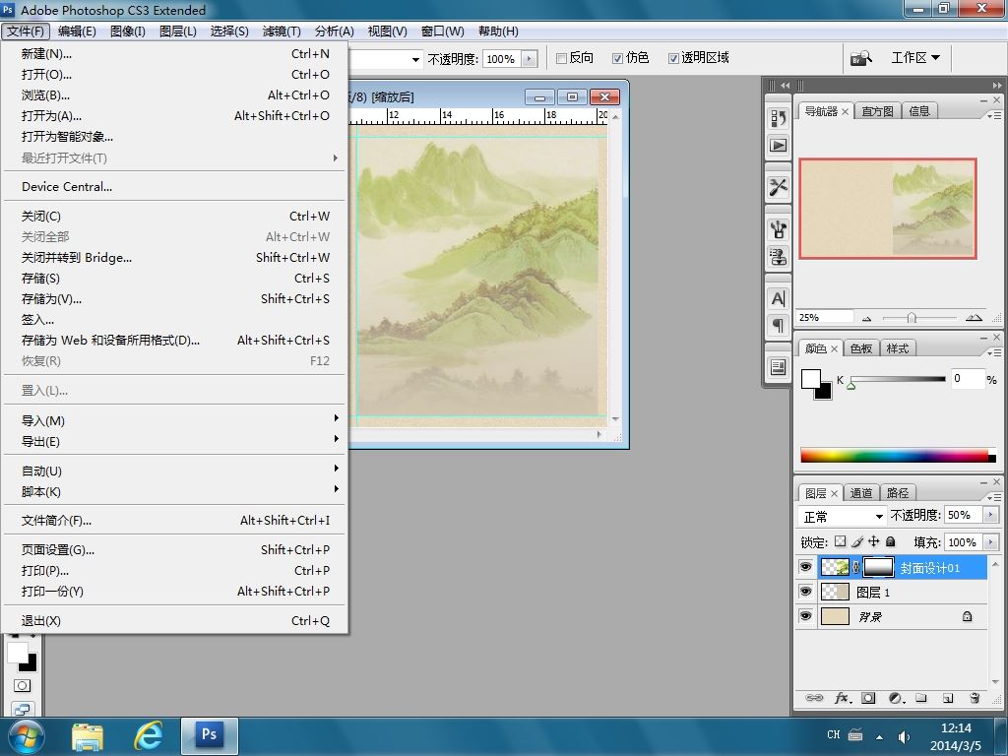The height and width of the screenshot is (756, 1008).
Task: Hide the 封面设计01 layer
Action: pyautogui.click(x=805, y=567)
